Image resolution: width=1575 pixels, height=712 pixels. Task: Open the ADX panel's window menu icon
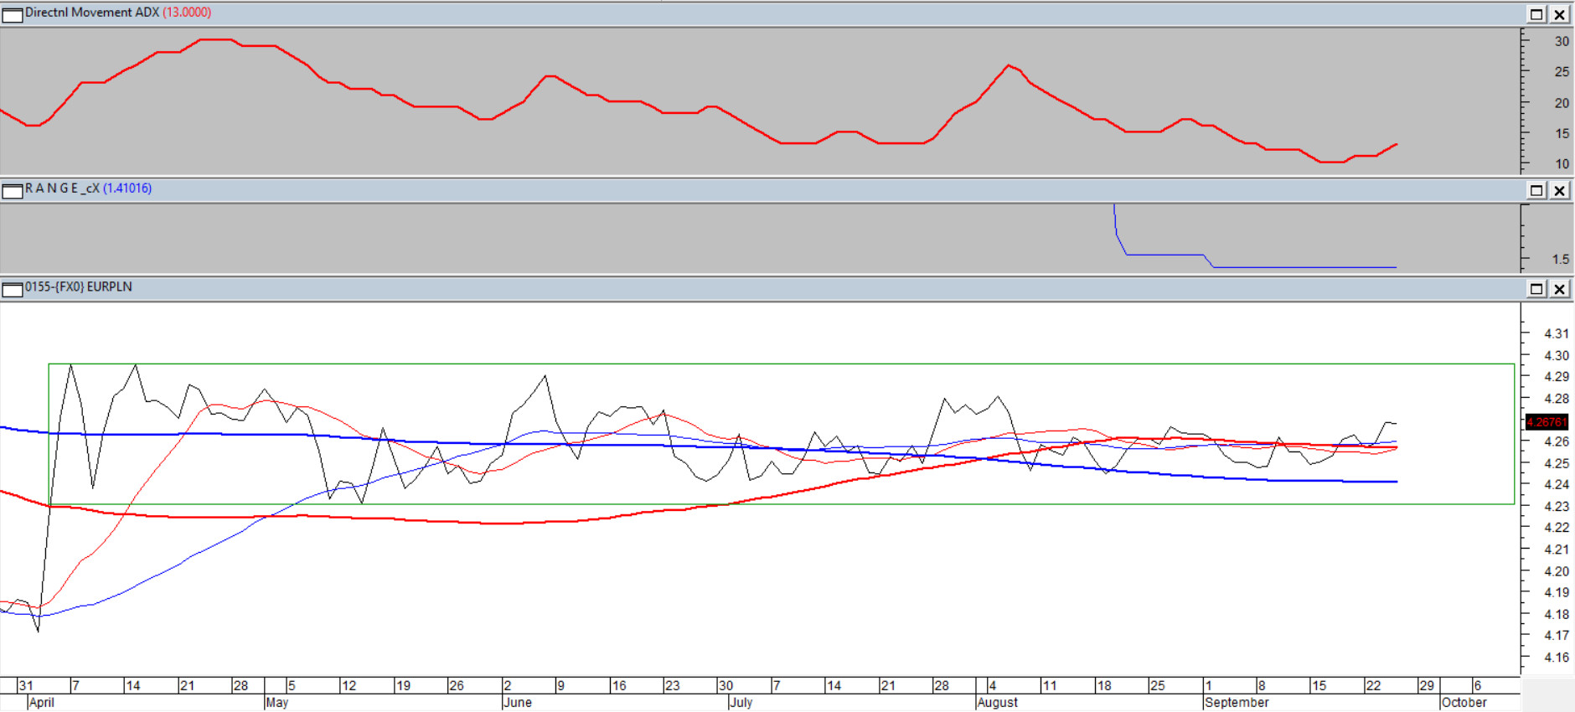[x=12, y=14]
